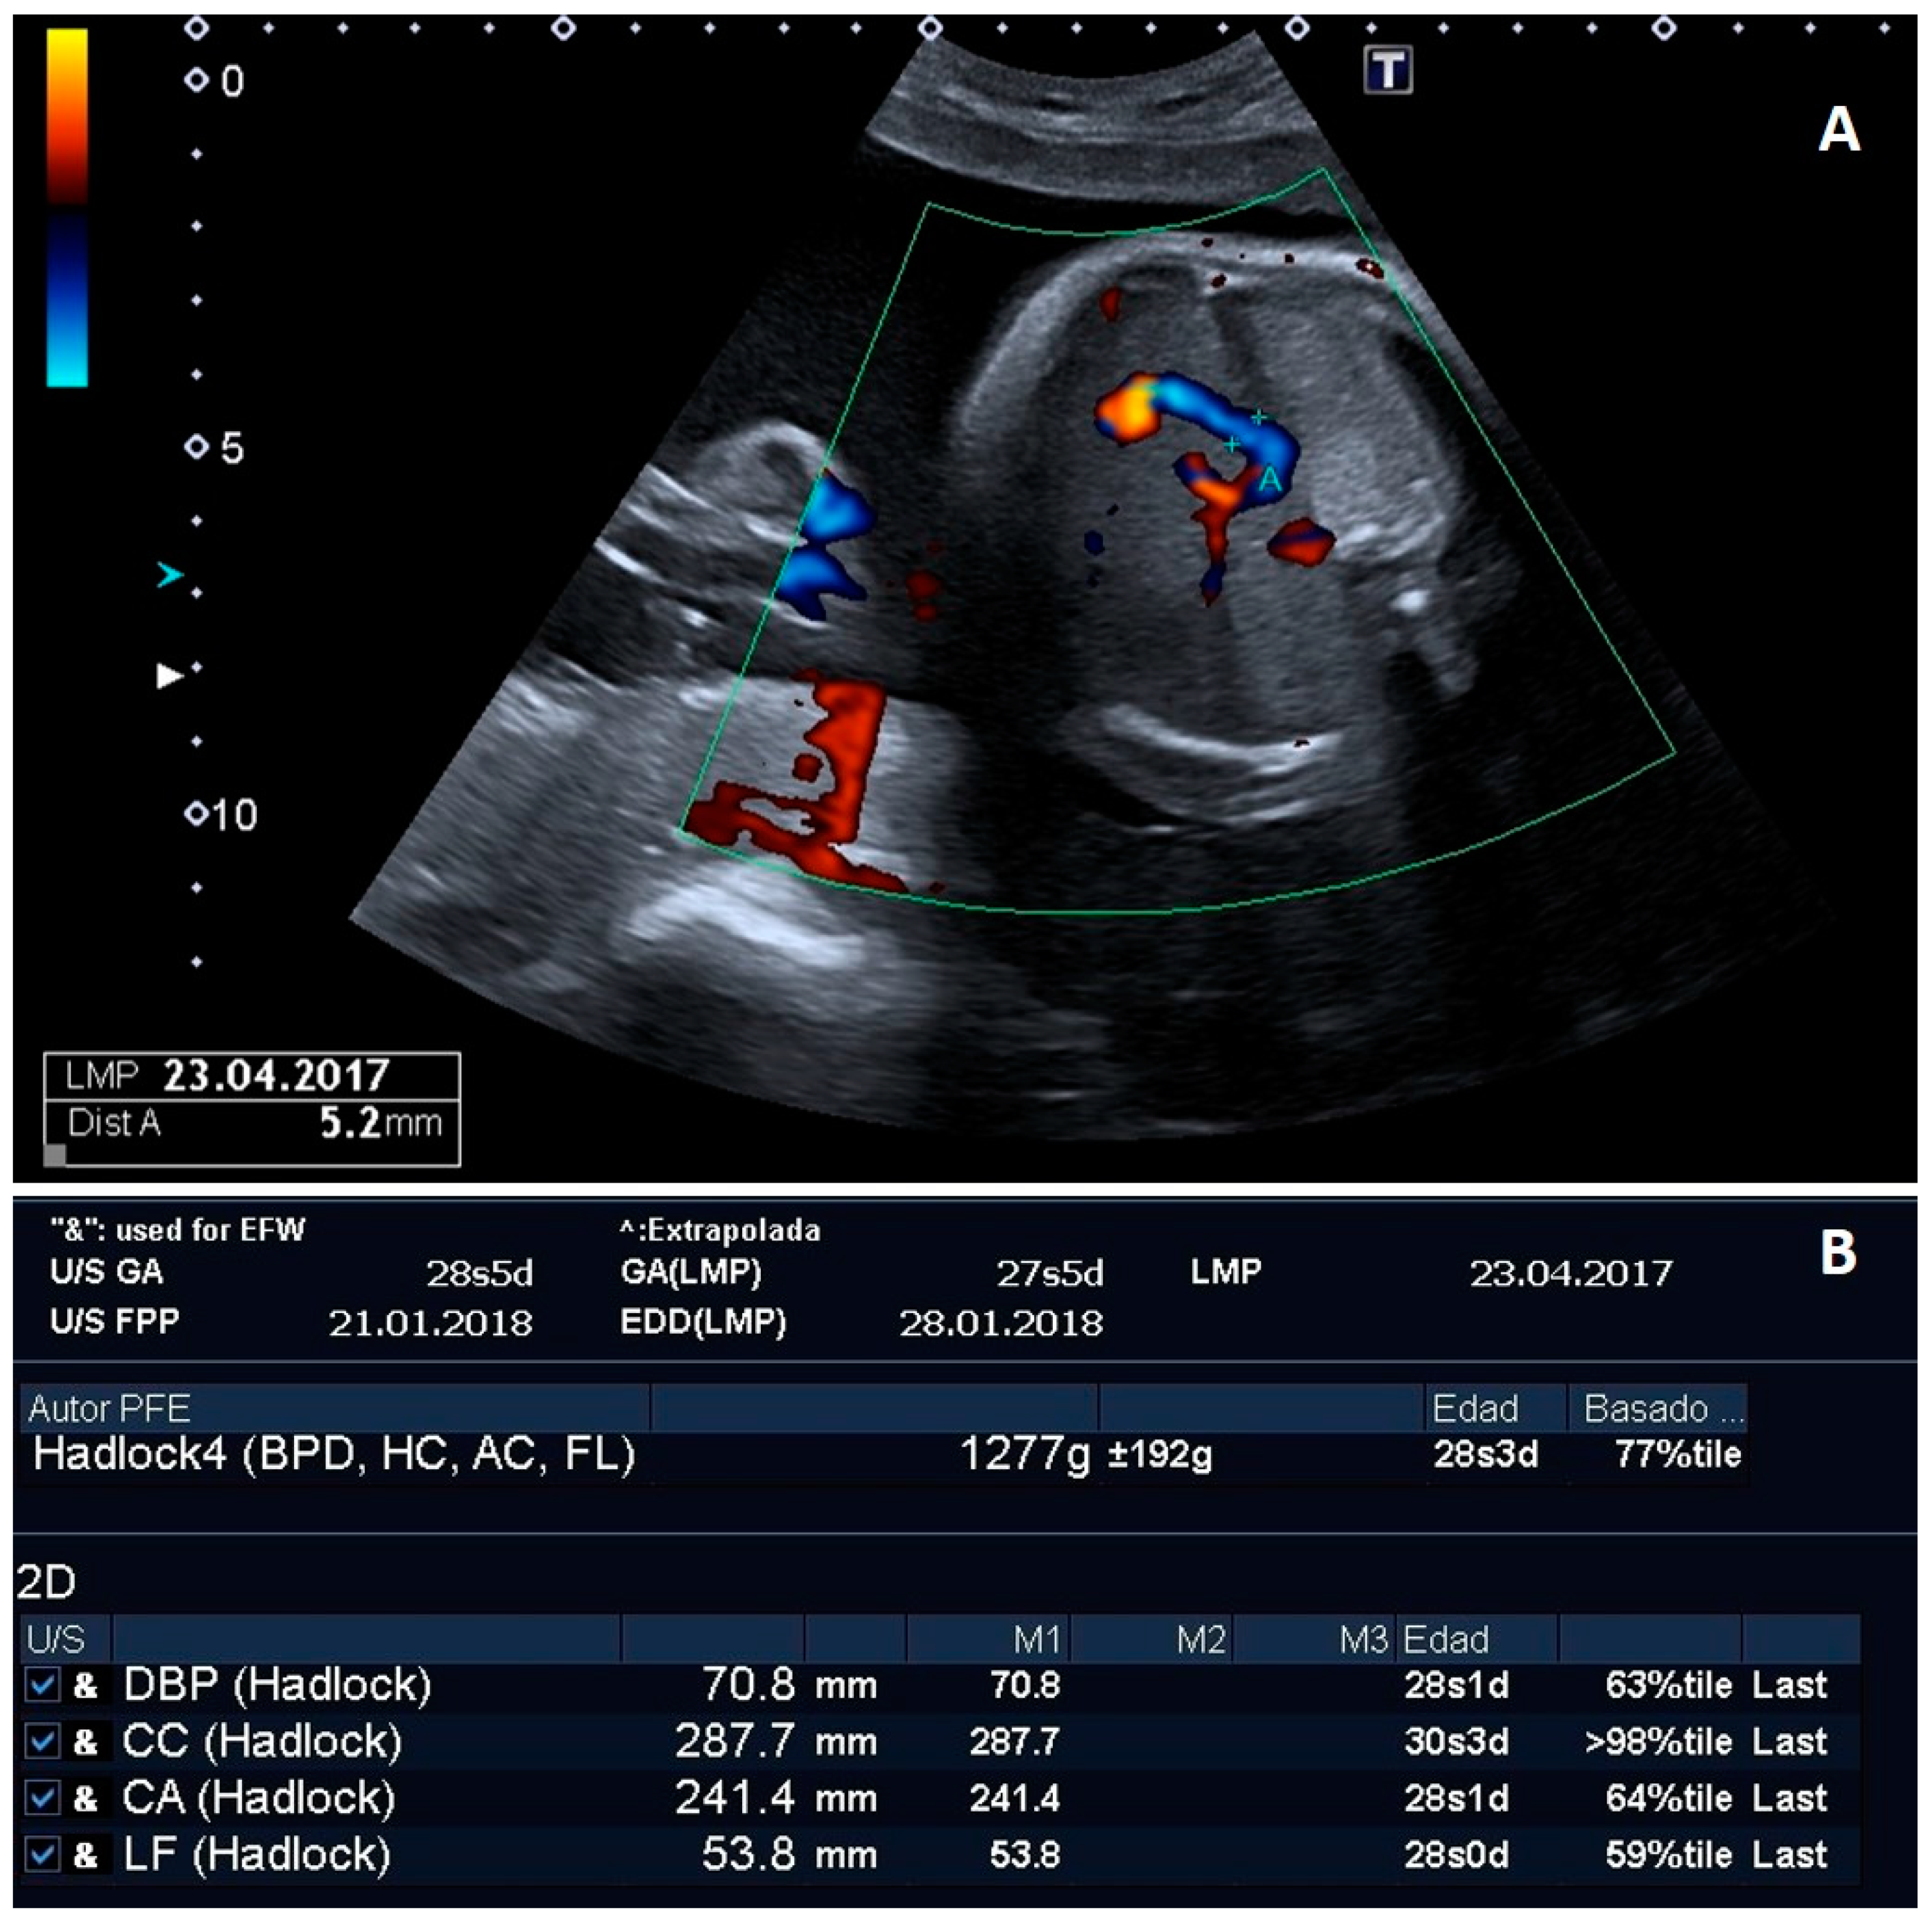
Task: Click the DBP (Hadlock) label
Action: [x=277, y=1685]
